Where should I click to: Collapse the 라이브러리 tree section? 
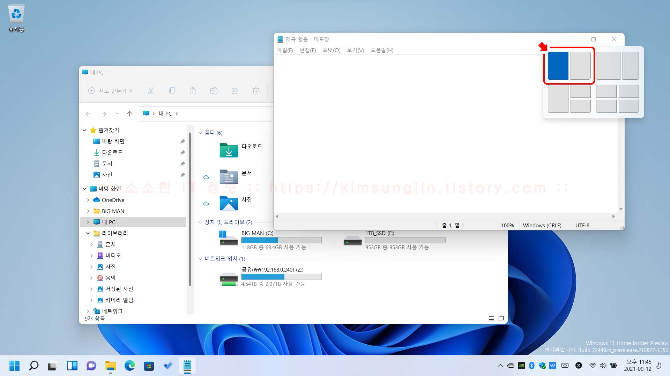click(88, 233)
